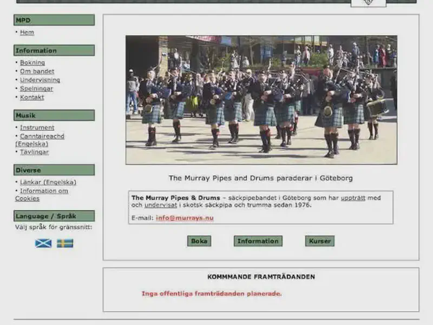Click the Language / Språk section header
The width and height of the screenshot is (433, 325).
[54, 216]
